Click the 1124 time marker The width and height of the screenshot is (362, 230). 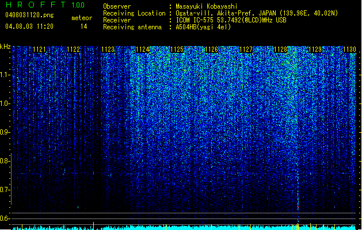[x=143, y=49]
